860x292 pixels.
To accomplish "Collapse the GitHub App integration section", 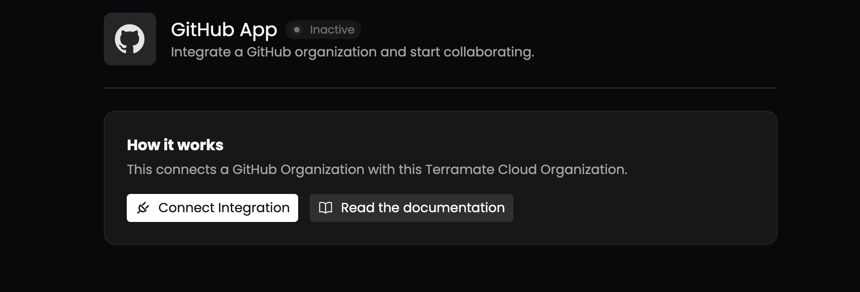I will 224,29.
